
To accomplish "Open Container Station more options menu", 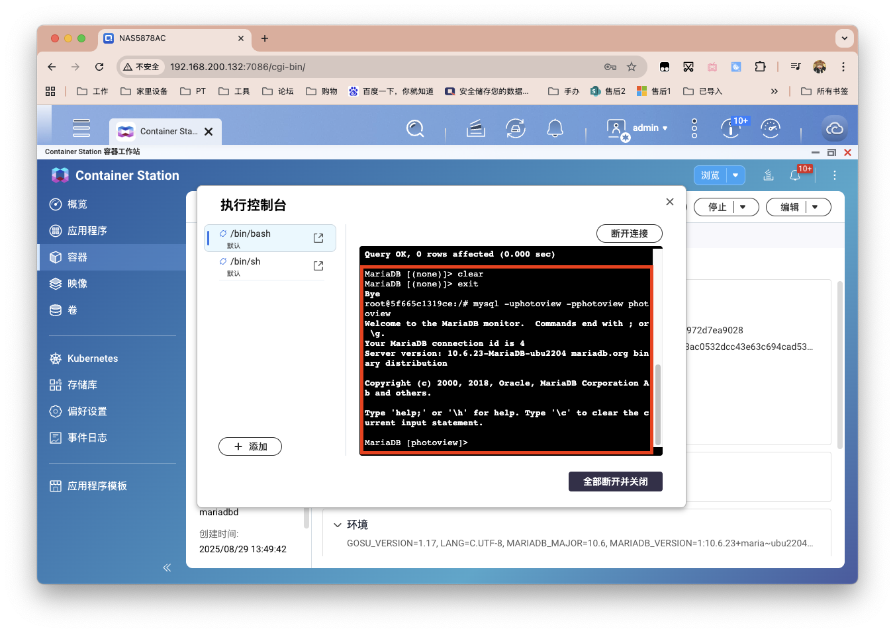I will pyautogui.click(x=834, y=175).
